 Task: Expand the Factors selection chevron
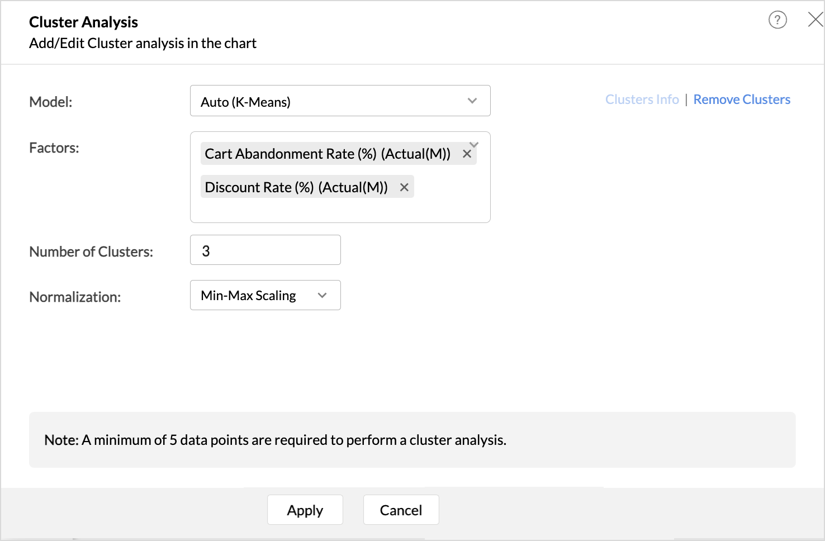pyautogui.click(x=473, y=144)
